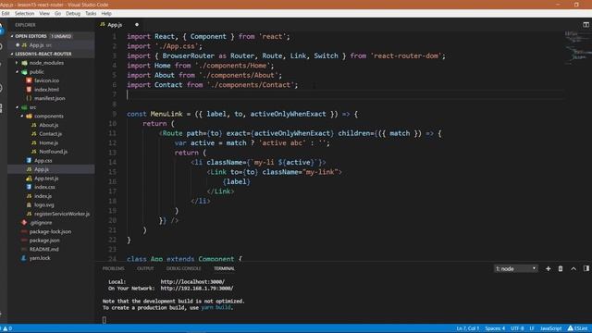This screenshot has height=333, width=592.
Task: Change indentation via Spaces: 4
Action: tap(495, 328)
